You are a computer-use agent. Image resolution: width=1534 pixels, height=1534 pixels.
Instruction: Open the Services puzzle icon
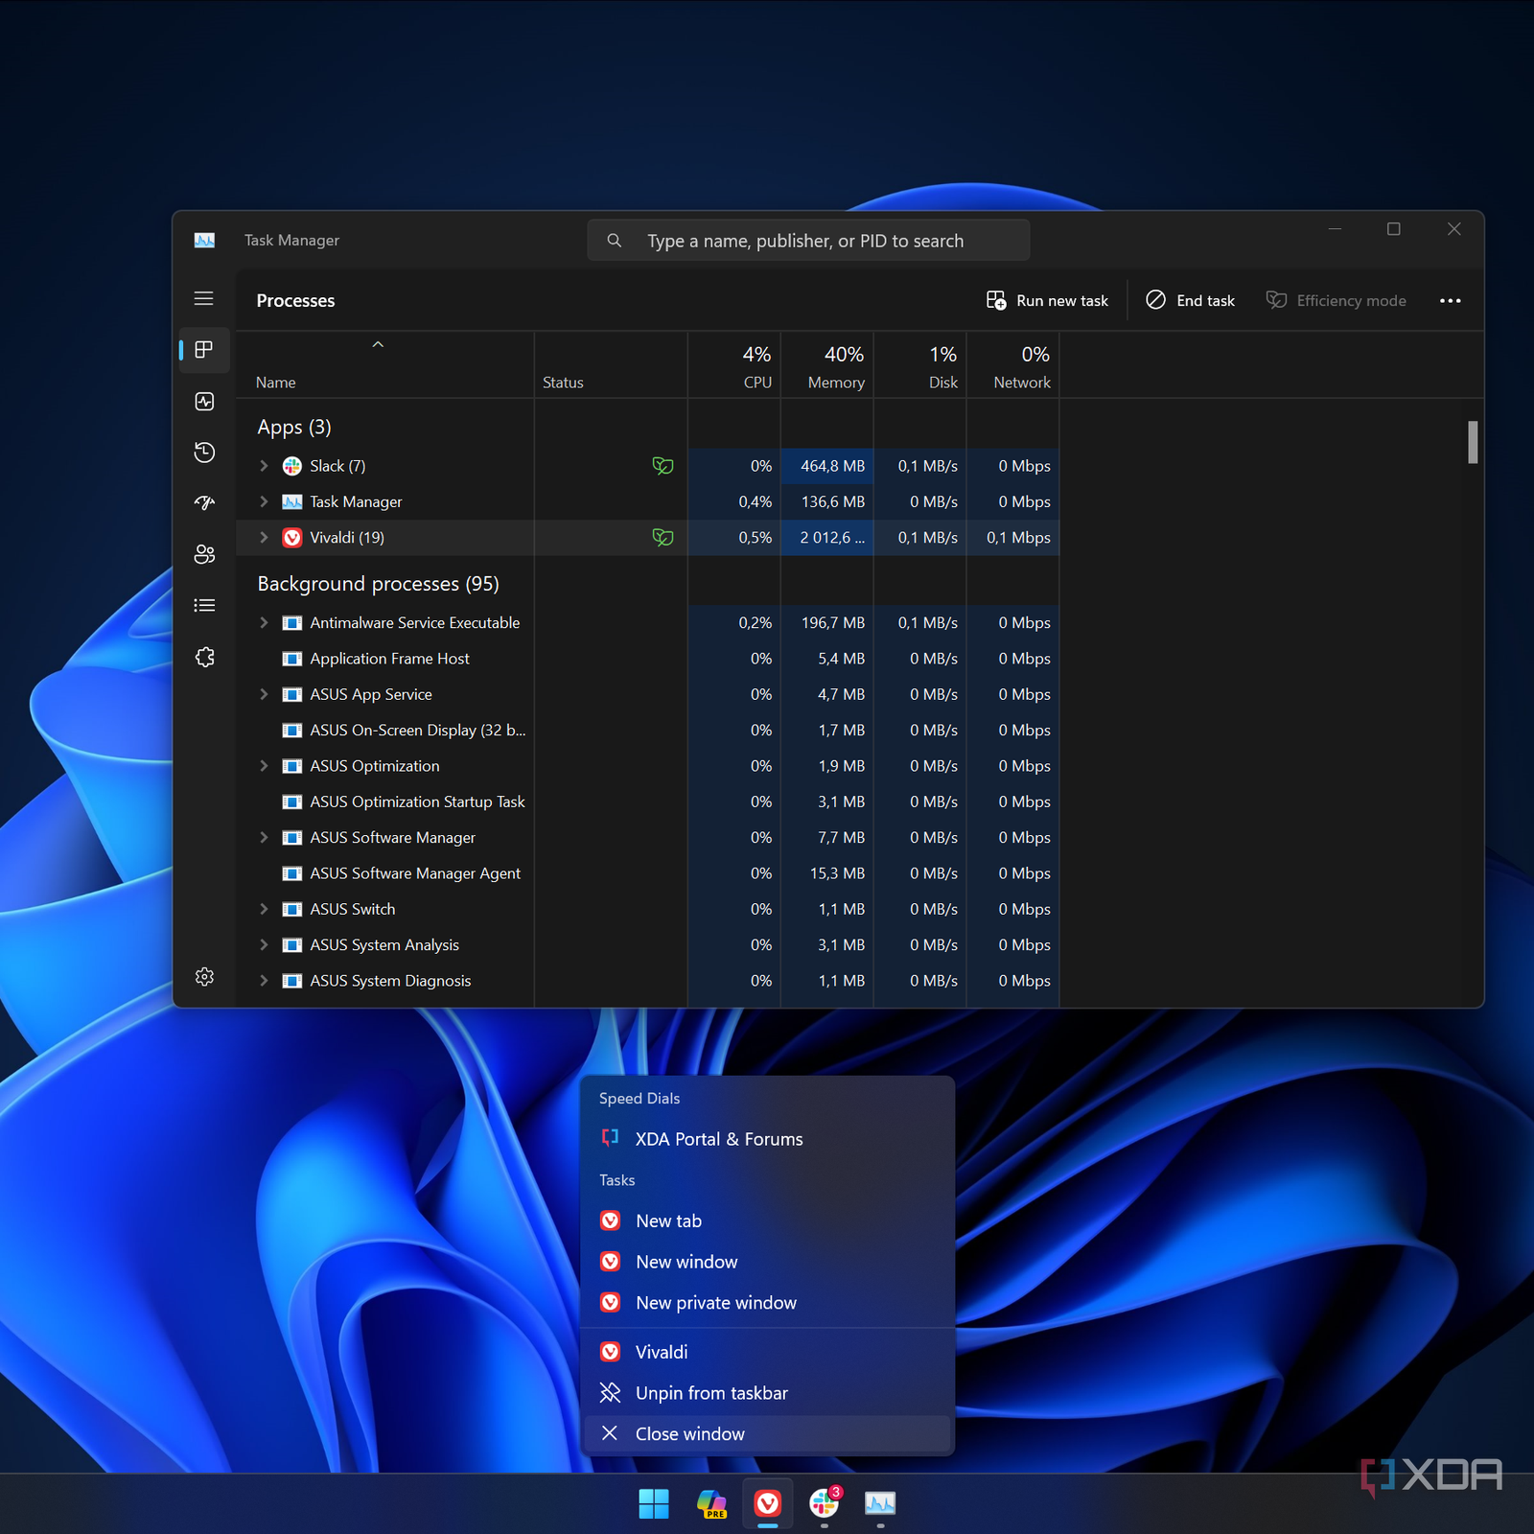click(x=204, y=657)
